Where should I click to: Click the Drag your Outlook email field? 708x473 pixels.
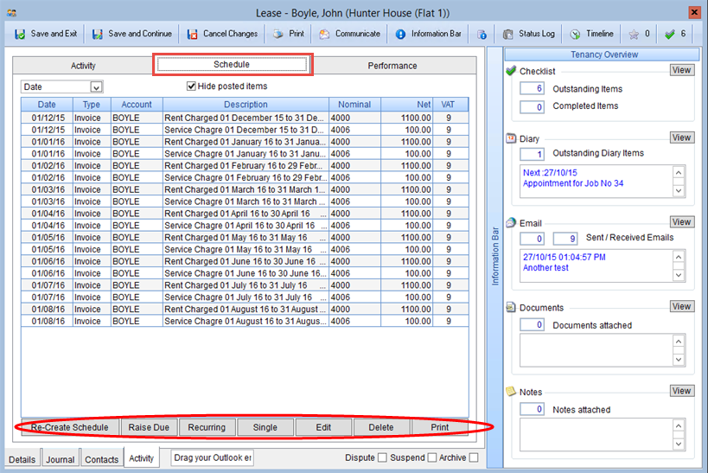(x=213, y=457)
